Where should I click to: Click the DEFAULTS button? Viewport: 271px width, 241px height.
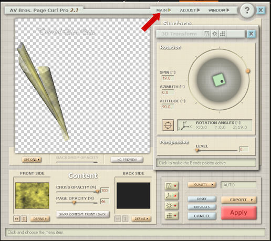pyautogui.click(x=202, y=207)
